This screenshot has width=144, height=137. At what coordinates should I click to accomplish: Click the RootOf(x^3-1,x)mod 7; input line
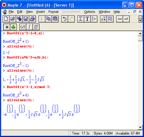[x=29, y=87]
